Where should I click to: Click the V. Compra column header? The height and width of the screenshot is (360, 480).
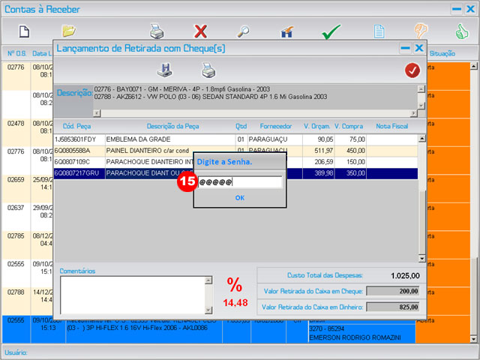coord(348,126)
